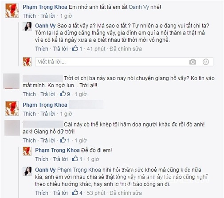Image resolution: width=224 pixels, height=198 pixels.
Task: Open Phạm Trọng Khoa's avatar on the top comment
Action: click(x=12, y=11)
